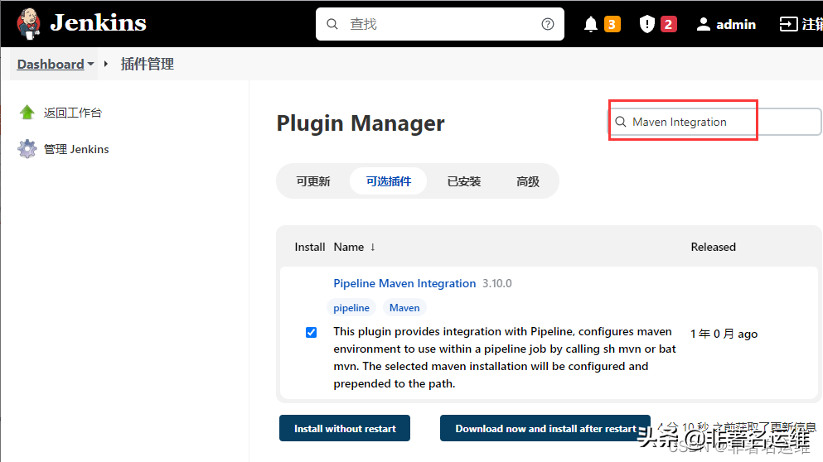This screenshot has width=823, height=462.
Task: Filter by the pipeline label tag
Action: 351,308
